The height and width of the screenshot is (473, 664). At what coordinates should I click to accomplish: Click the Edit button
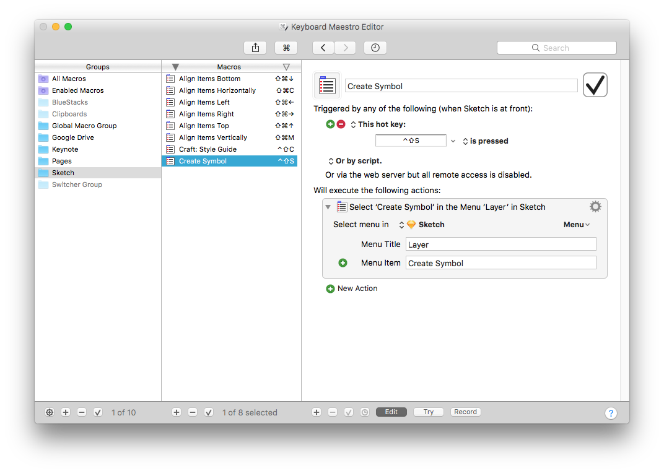(x=391, y=412)
